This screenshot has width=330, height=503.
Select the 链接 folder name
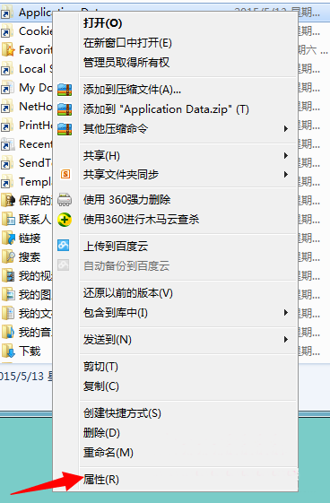pos(30,238)
